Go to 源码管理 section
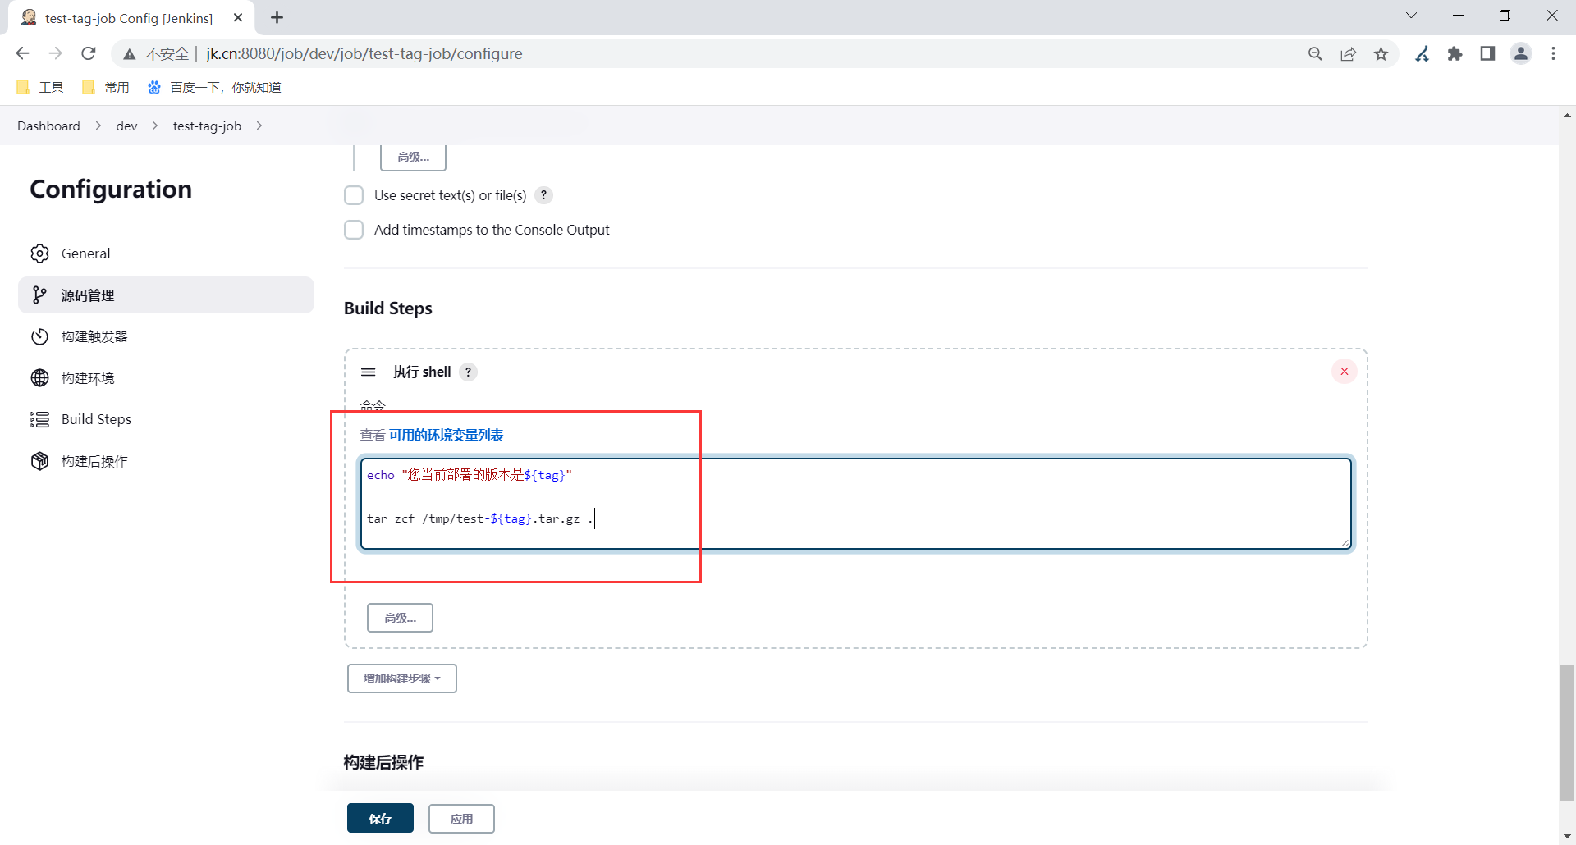The width and height of the screenshot is (1576, 845). click(166, 295)
